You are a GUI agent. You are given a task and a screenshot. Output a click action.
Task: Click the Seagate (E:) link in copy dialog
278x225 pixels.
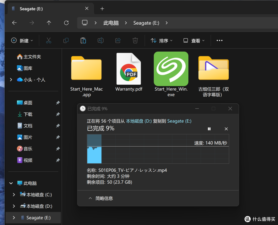click(x=179, y=121)
